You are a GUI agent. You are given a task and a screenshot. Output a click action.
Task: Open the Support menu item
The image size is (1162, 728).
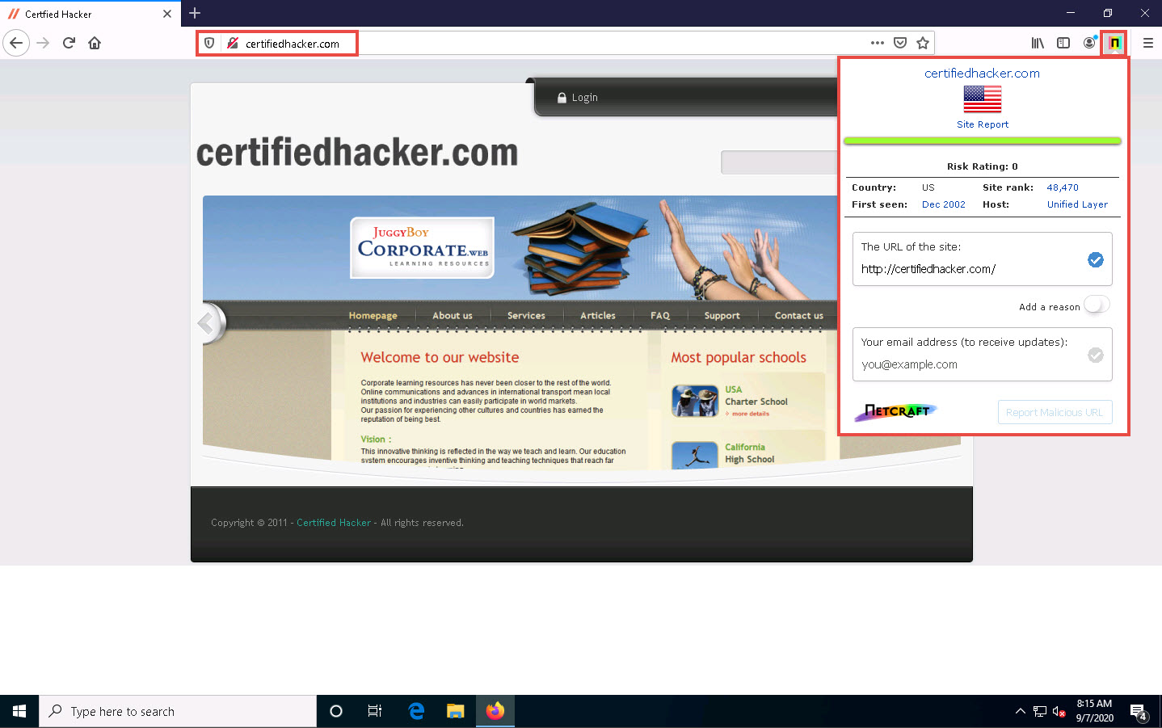coord(722,316)
